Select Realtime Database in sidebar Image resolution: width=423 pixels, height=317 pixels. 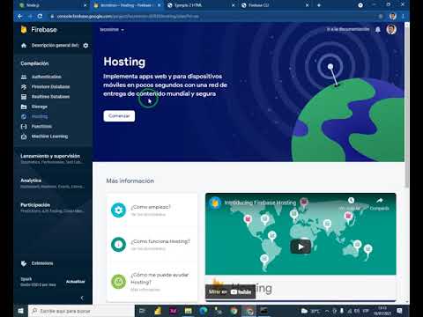[50, 97]
